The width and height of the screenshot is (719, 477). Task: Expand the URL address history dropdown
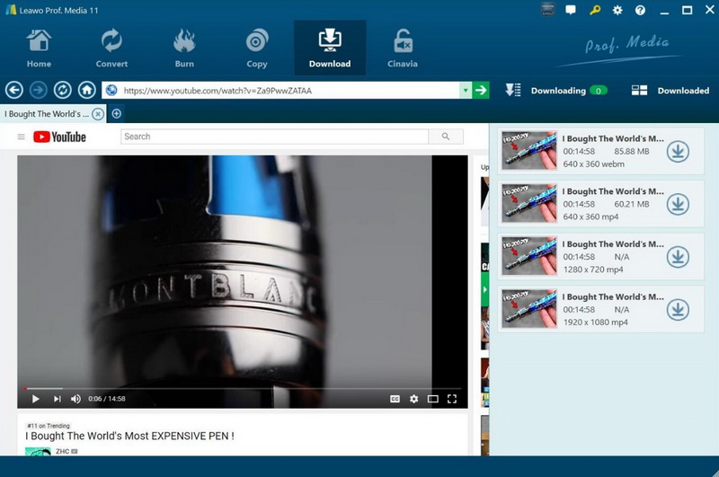tap(465, 90)
